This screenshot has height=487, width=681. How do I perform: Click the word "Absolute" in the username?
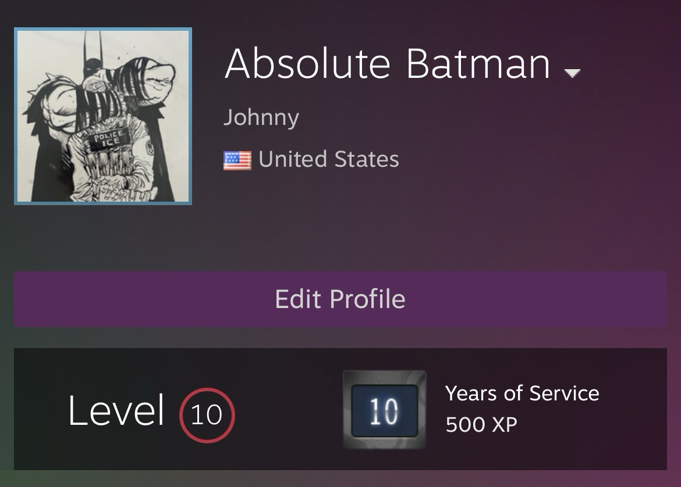[x=307, y=63]
